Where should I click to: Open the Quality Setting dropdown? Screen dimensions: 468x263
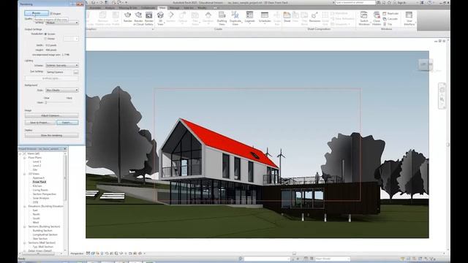click(62, 23)
